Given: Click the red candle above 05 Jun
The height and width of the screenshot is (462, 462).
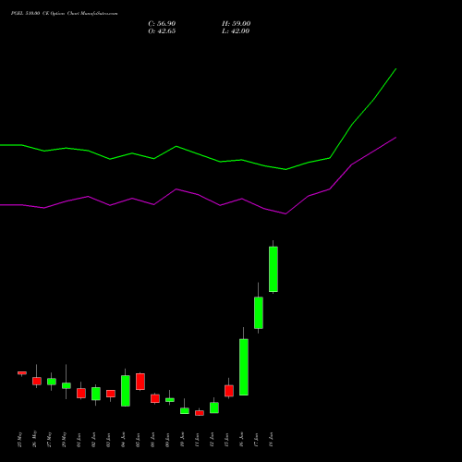Looking at the screenshot, I should 140,382.
